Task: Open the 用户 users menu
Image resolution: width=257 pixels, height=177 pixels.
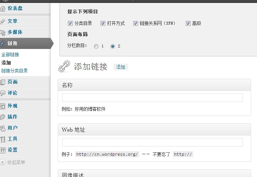Action: (x=12, y=128)
